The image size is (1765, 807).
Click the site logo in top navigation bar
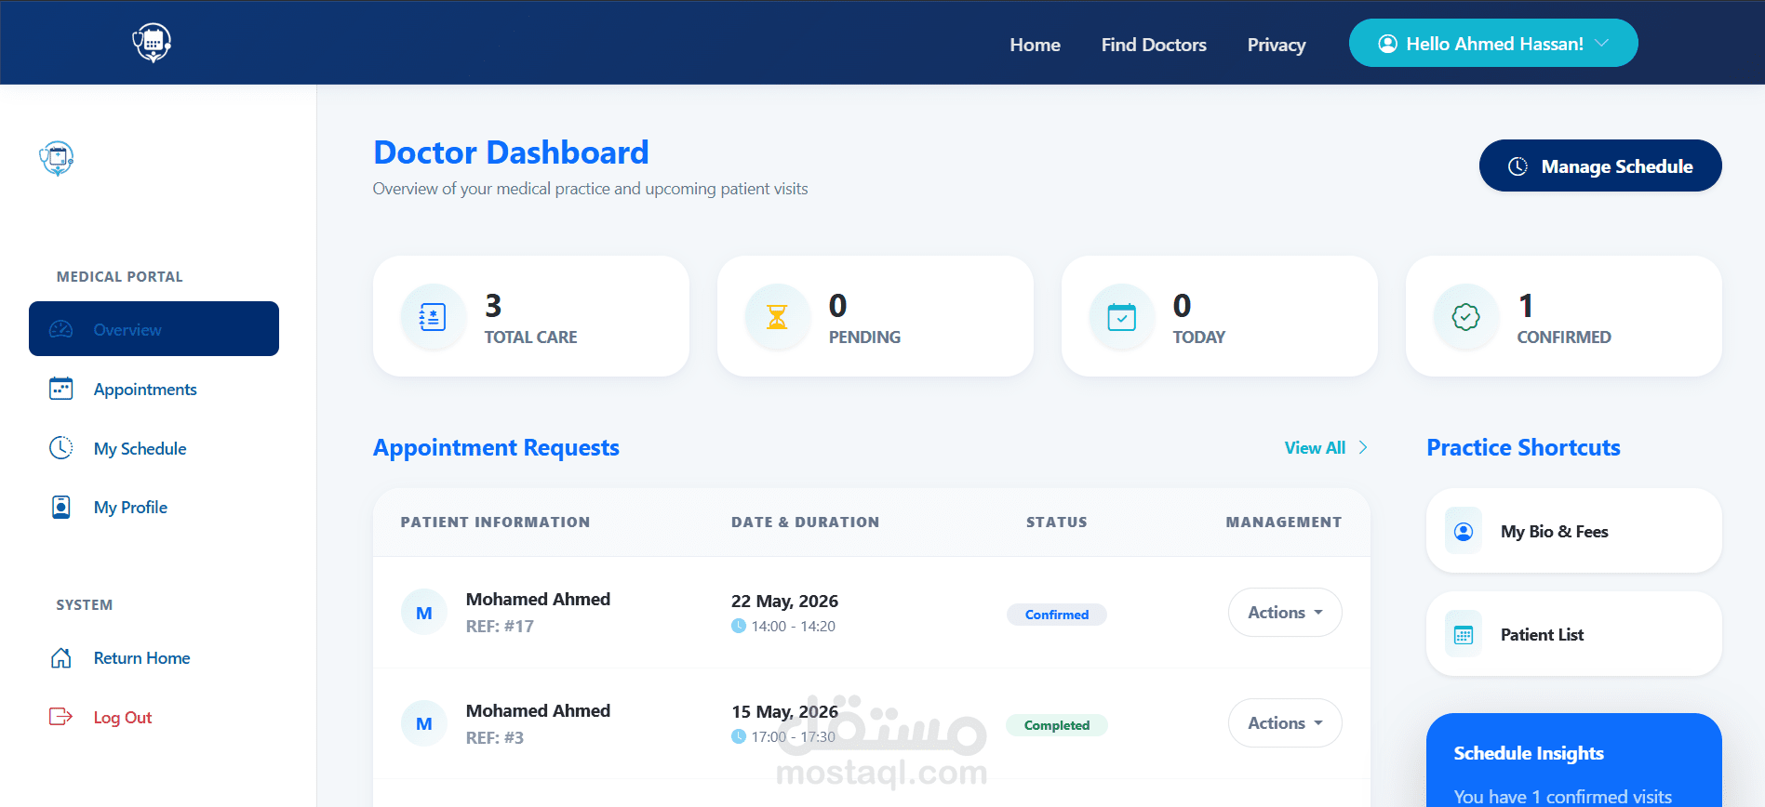click(x=152, y=43)
